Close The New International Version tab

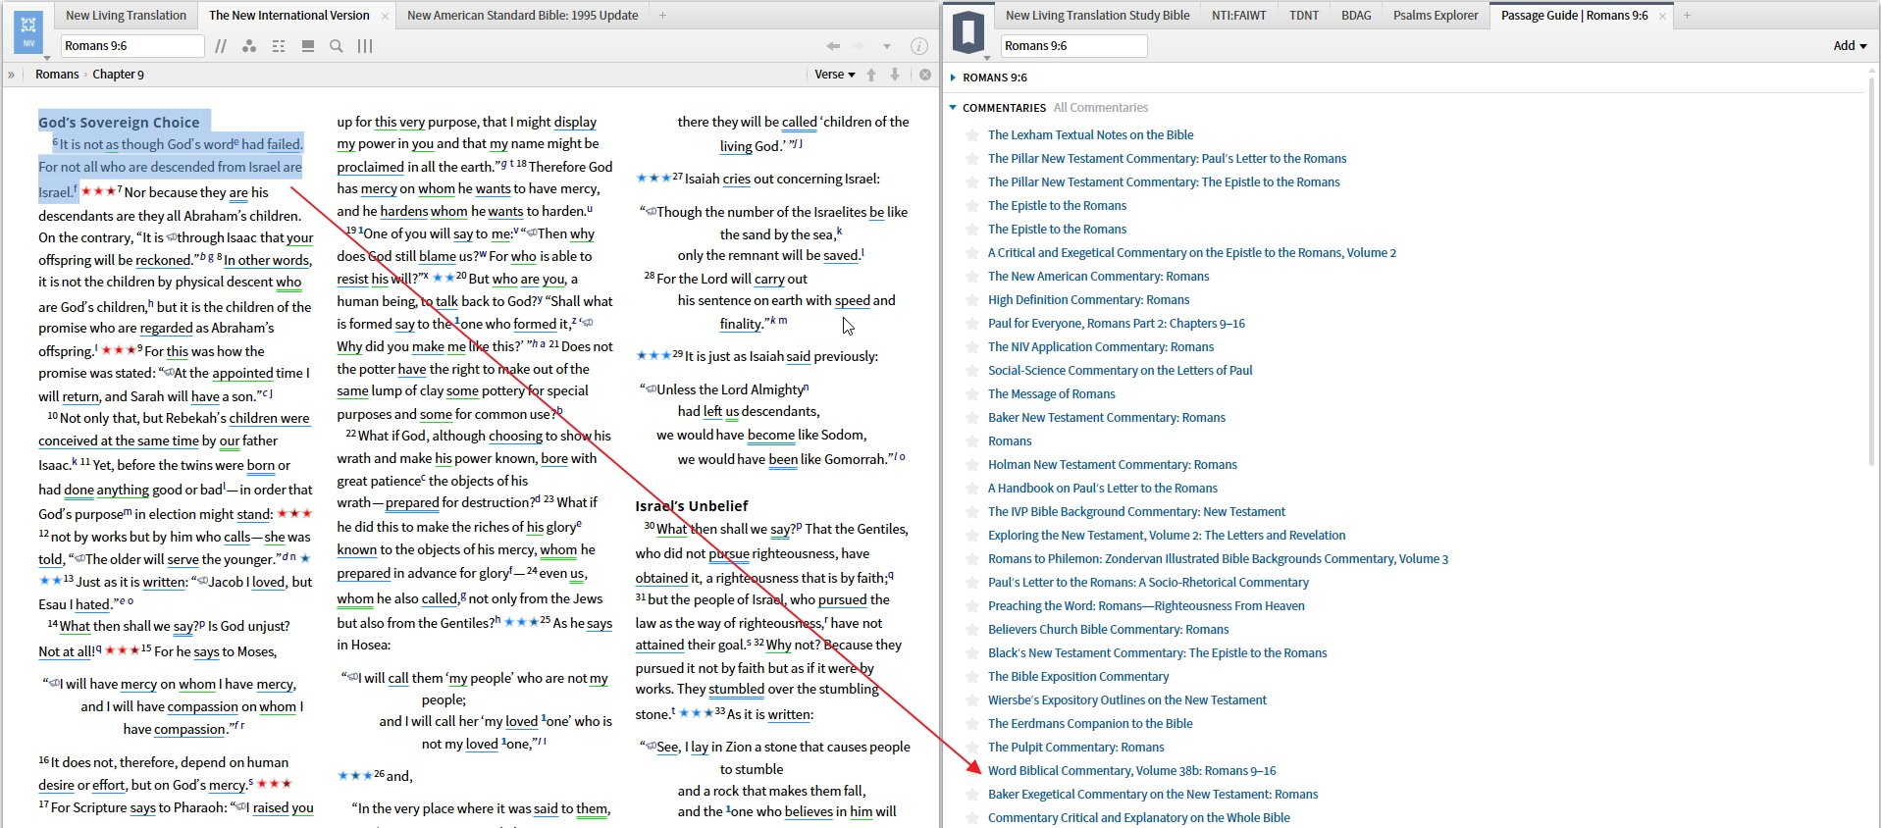pyautogui.click(x=385, y=16)
